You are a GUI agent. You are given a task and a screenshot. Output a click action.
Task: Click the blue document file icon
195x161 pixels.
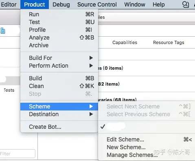3,31
